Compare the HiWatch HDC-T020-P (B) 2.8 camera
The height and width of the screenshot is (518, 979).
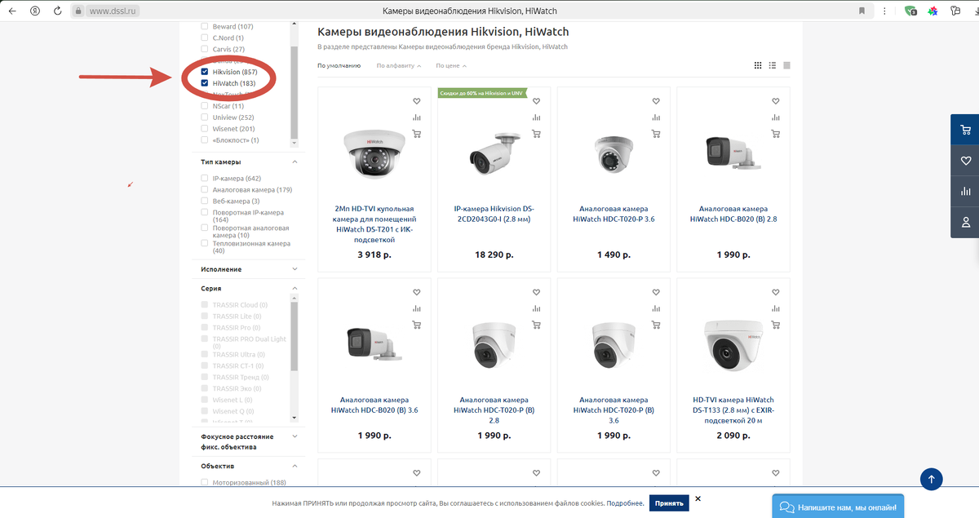(536, 308)
